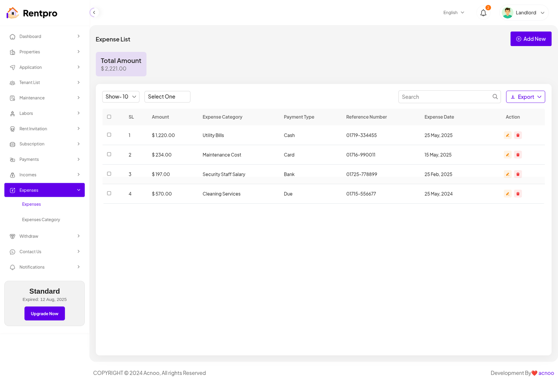Click the Add New button
Viewport: 558px width, 384px height.
click(x=531, y=39)
